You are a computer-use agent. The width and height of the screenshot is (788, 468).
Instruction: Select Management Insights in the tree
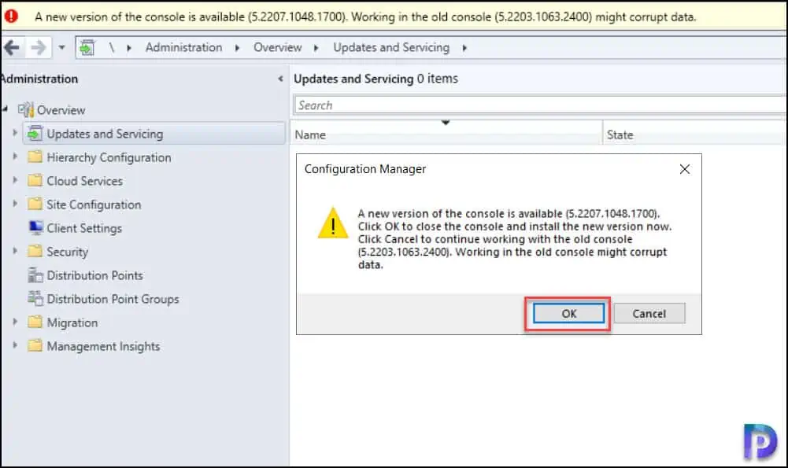point(104,346)
